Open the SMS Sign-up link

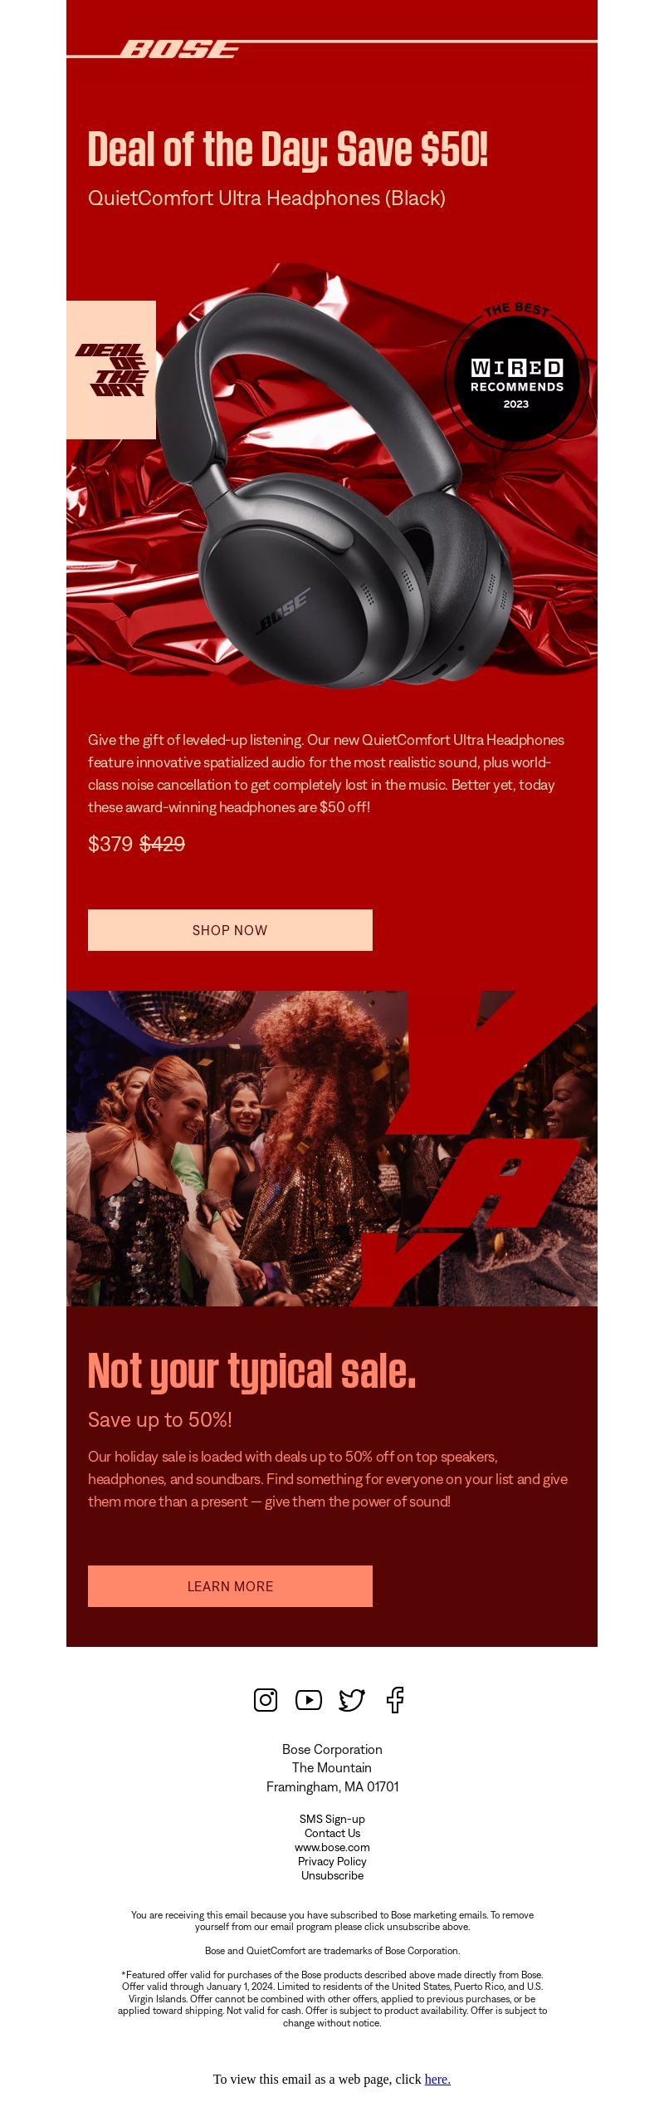pyautogui.click(x=332, y=1819)
